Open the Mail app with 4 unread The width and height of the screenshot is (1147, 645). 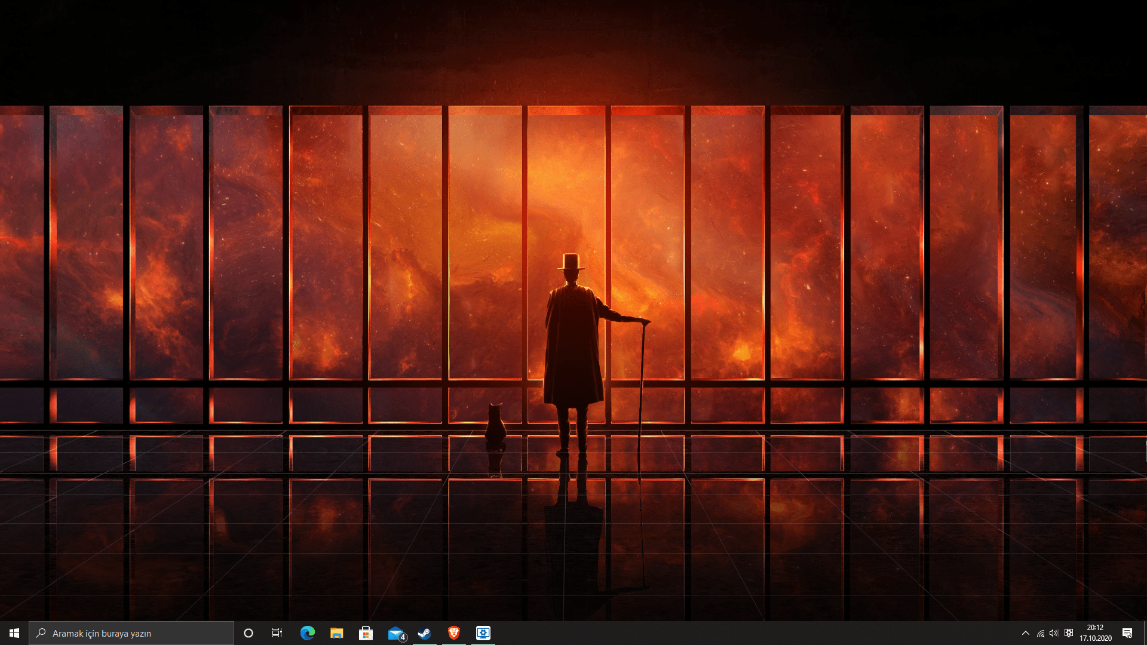[x=395, y=633]
